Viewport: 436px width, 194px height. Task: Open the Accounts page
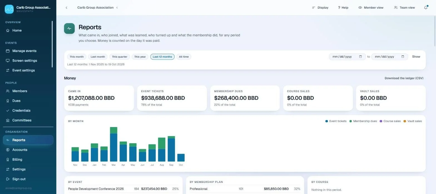pyautogui.click(x=28, y=150)
